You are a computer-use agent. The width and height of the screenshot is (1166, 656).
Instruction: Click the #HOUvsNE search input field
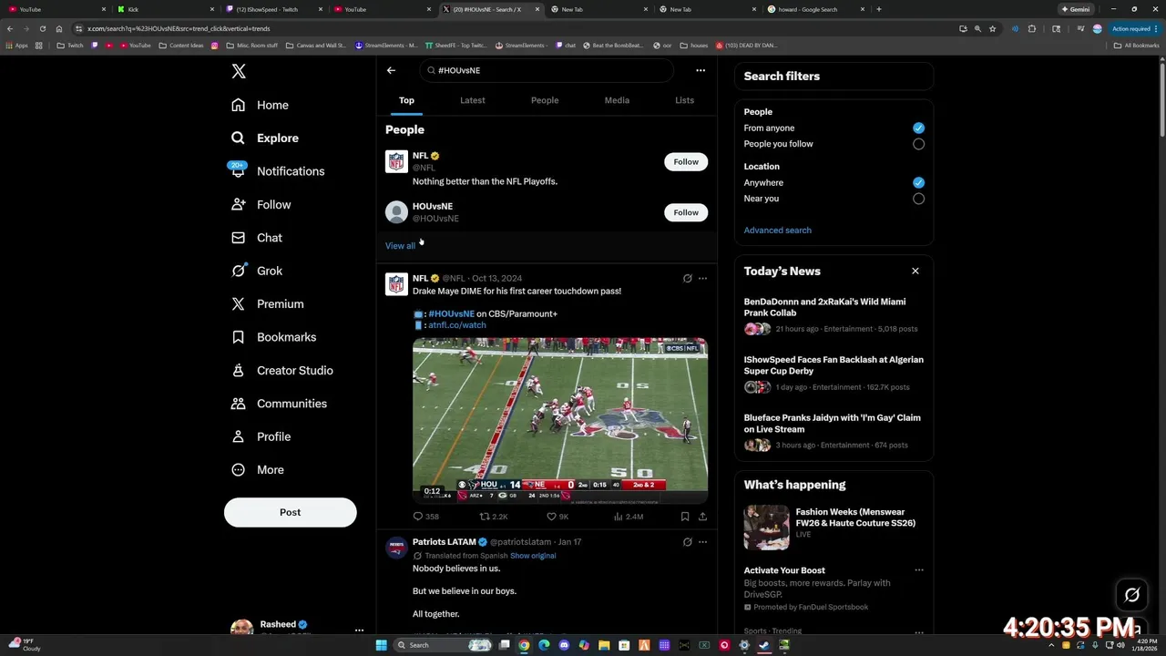pos(547,70)
